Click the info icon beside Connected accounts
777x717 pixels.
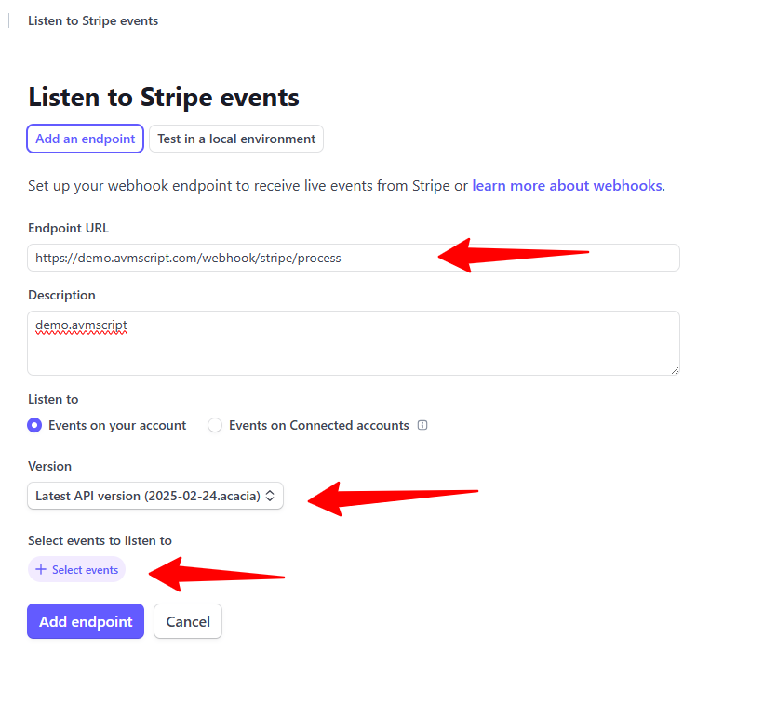pos(422,425)
